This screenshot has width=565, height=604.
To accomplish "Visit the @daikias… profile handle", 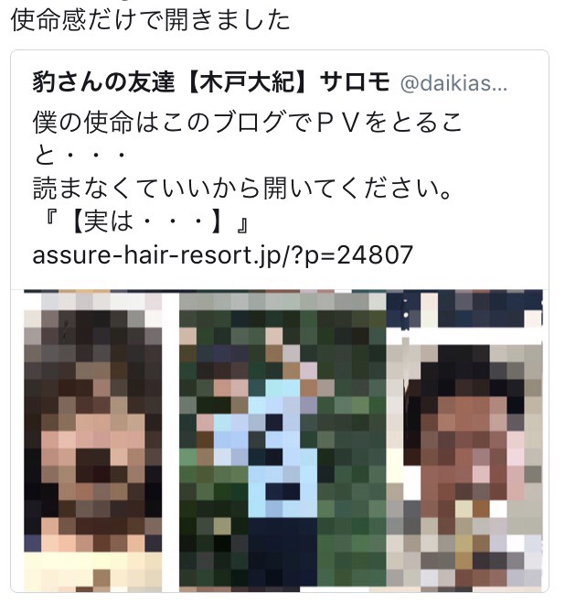I will [453, 83].
